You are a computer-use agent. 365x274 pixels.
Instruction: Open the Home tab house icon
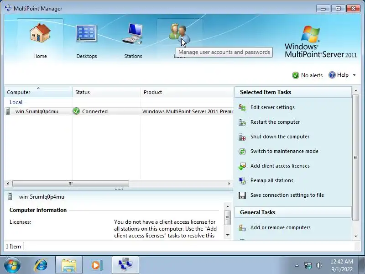coord(40,33)
